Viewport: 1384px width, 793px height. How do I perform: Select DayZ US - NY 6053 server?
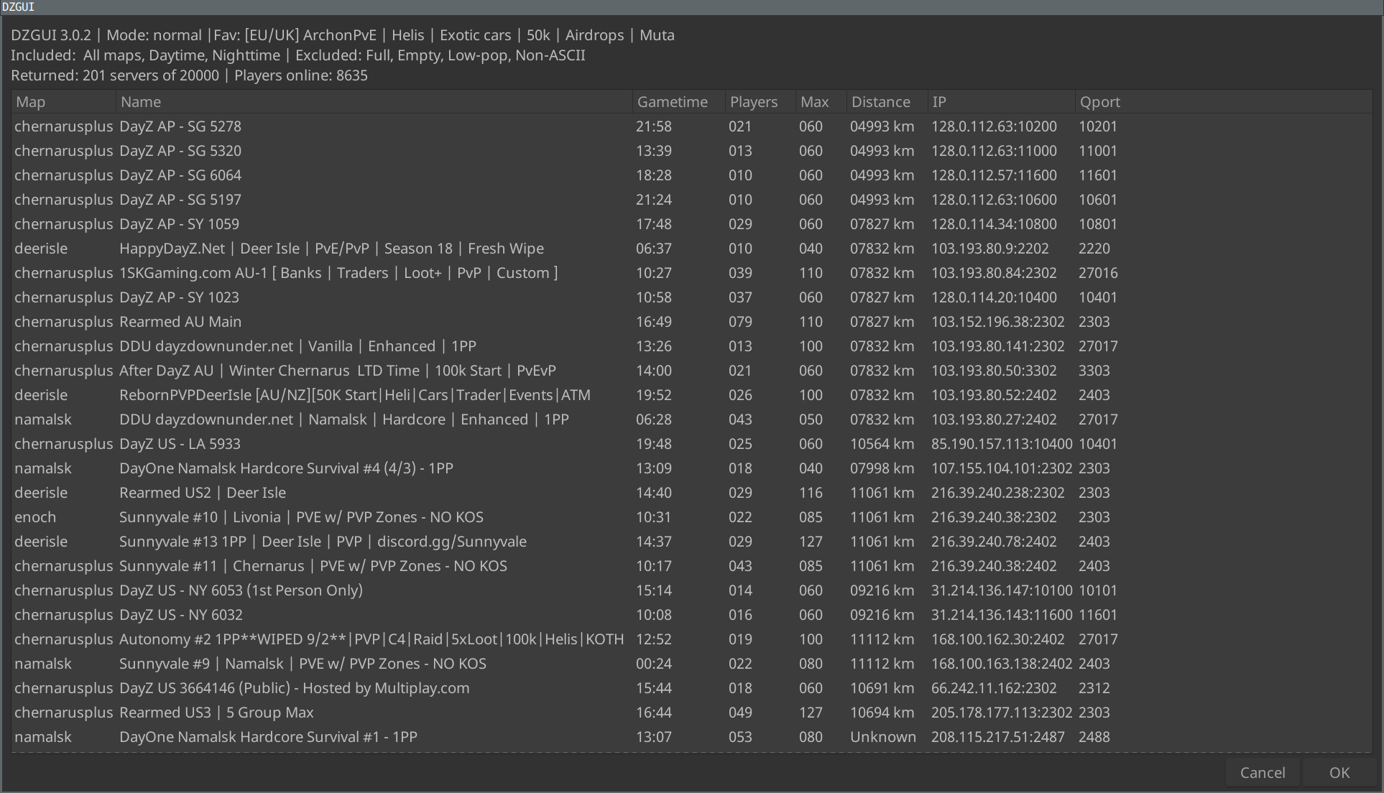[x=691, y=590]
